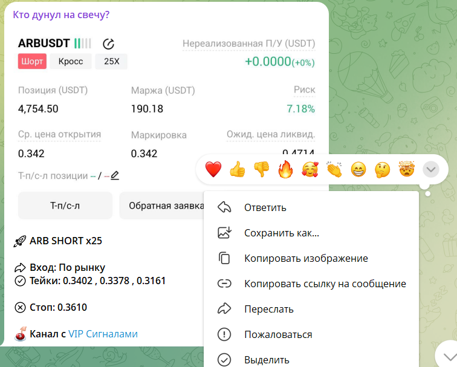Open the VIP Сигналами link
457x367 pixels.
[103, 334]
